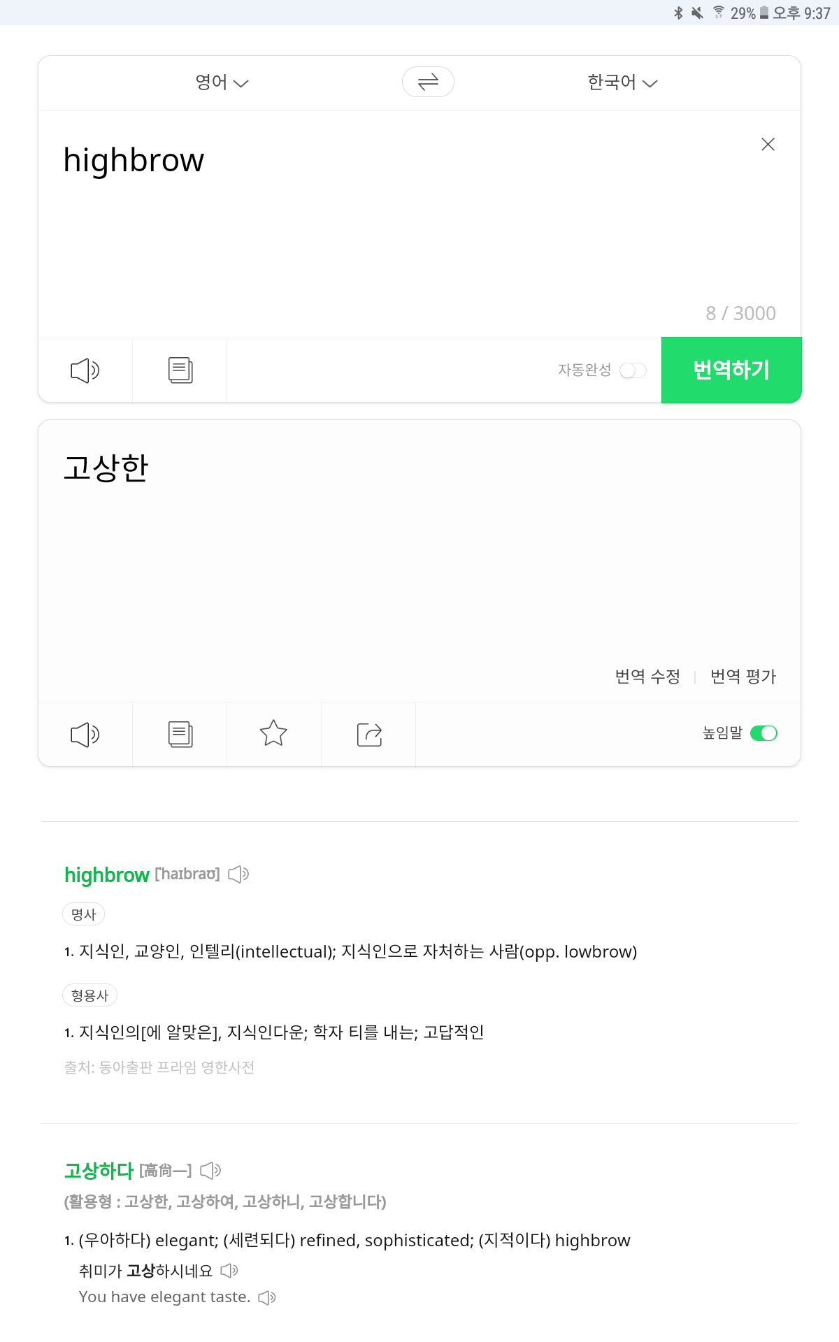Screen dimensions: 839x1342
Task: Turn off the 높임말 honorific toggle
Action: point(763,733)
